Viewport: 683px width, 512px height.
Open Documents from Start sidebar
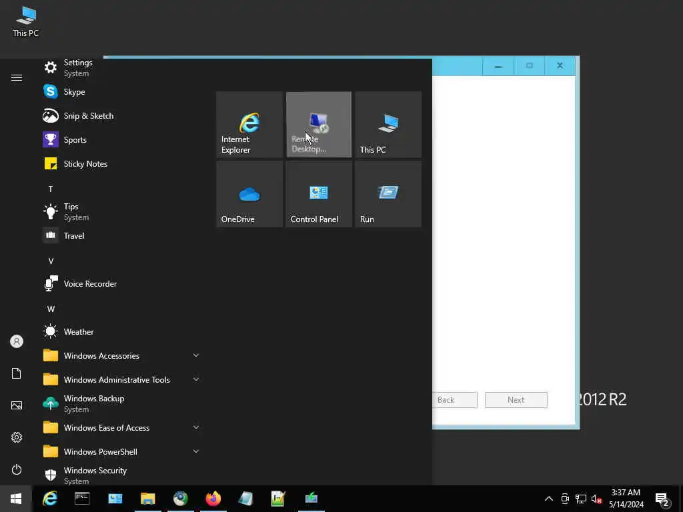coord(17,373)
